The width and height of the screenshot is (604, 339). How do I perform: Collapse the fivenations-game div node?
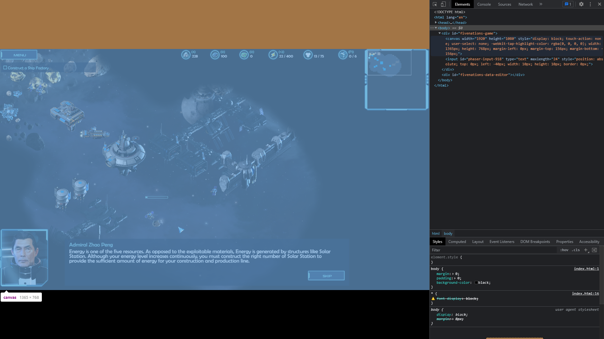pos(439,33)
